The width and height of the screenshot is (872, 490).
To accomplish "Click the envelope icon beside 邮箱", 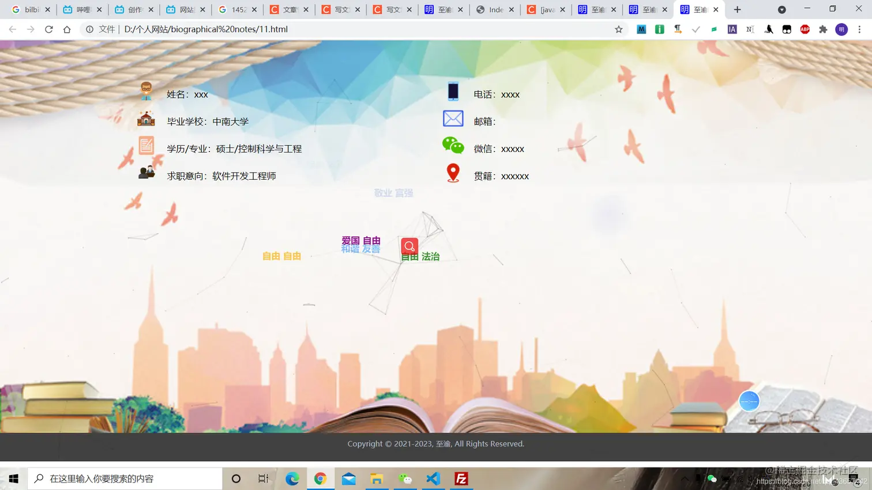I will 453,118.
